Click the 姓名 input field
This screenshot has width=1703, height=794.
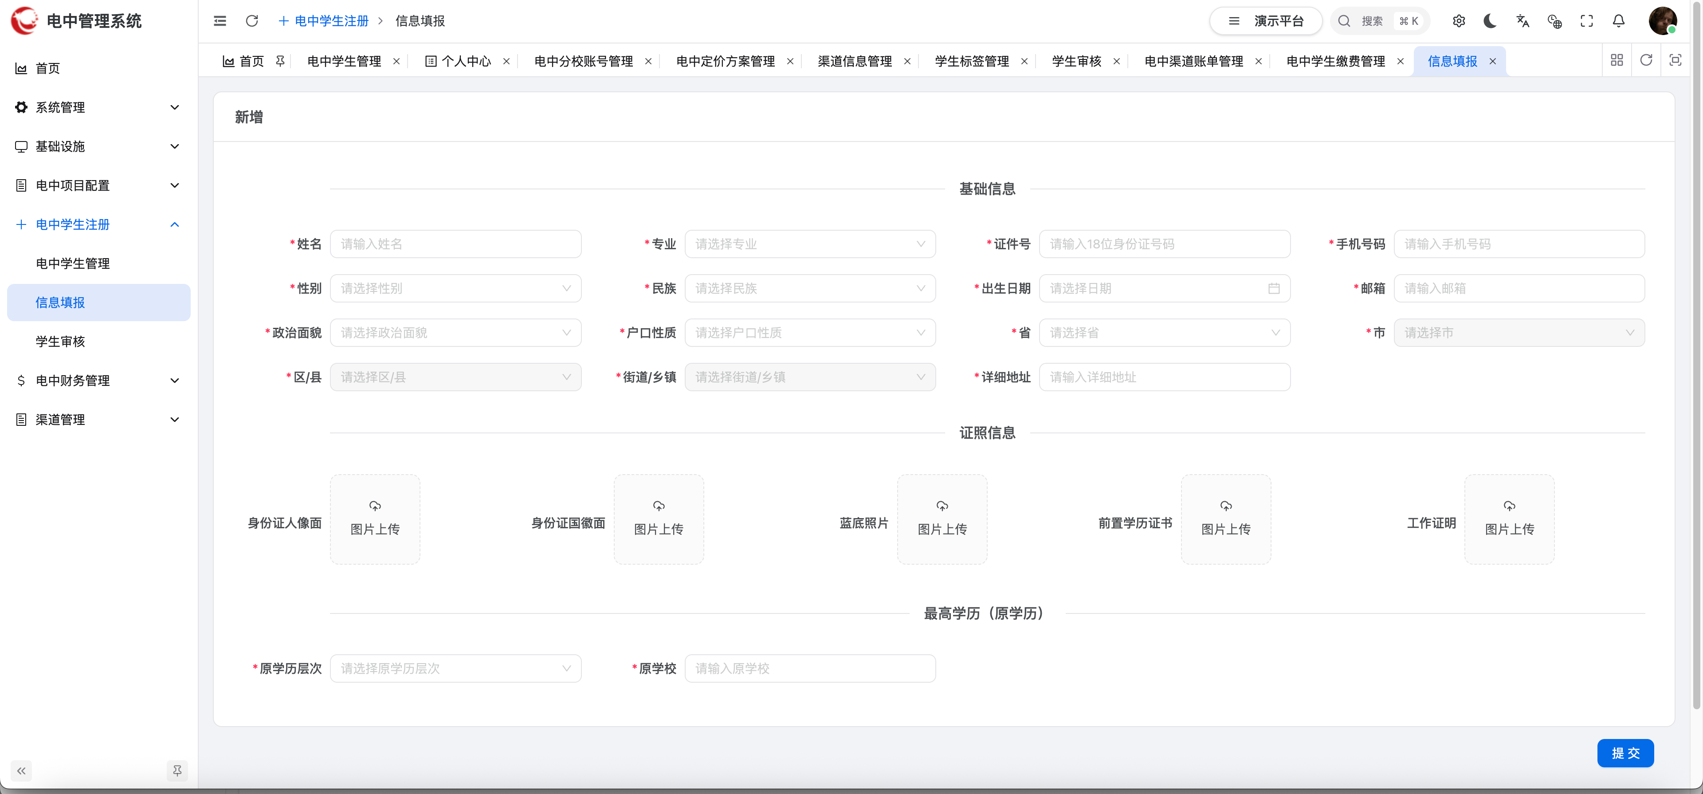[455, 244]
